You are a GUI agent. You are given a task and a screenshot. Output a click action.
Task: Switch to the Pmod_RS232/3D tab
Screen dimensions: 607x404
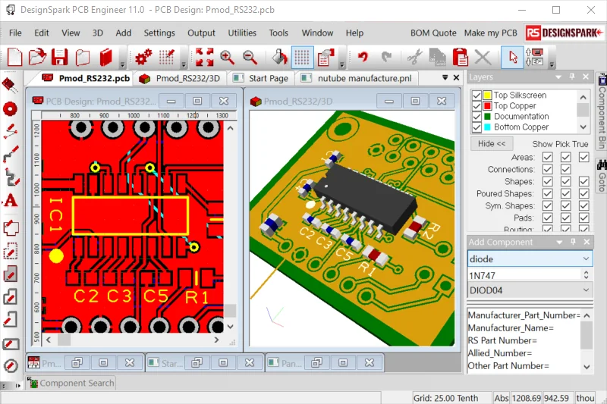tap(181, 79)
